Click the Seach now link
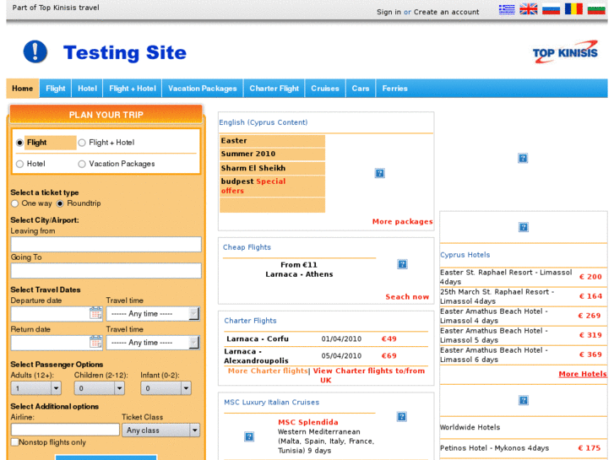 click(x=407, y=297)
